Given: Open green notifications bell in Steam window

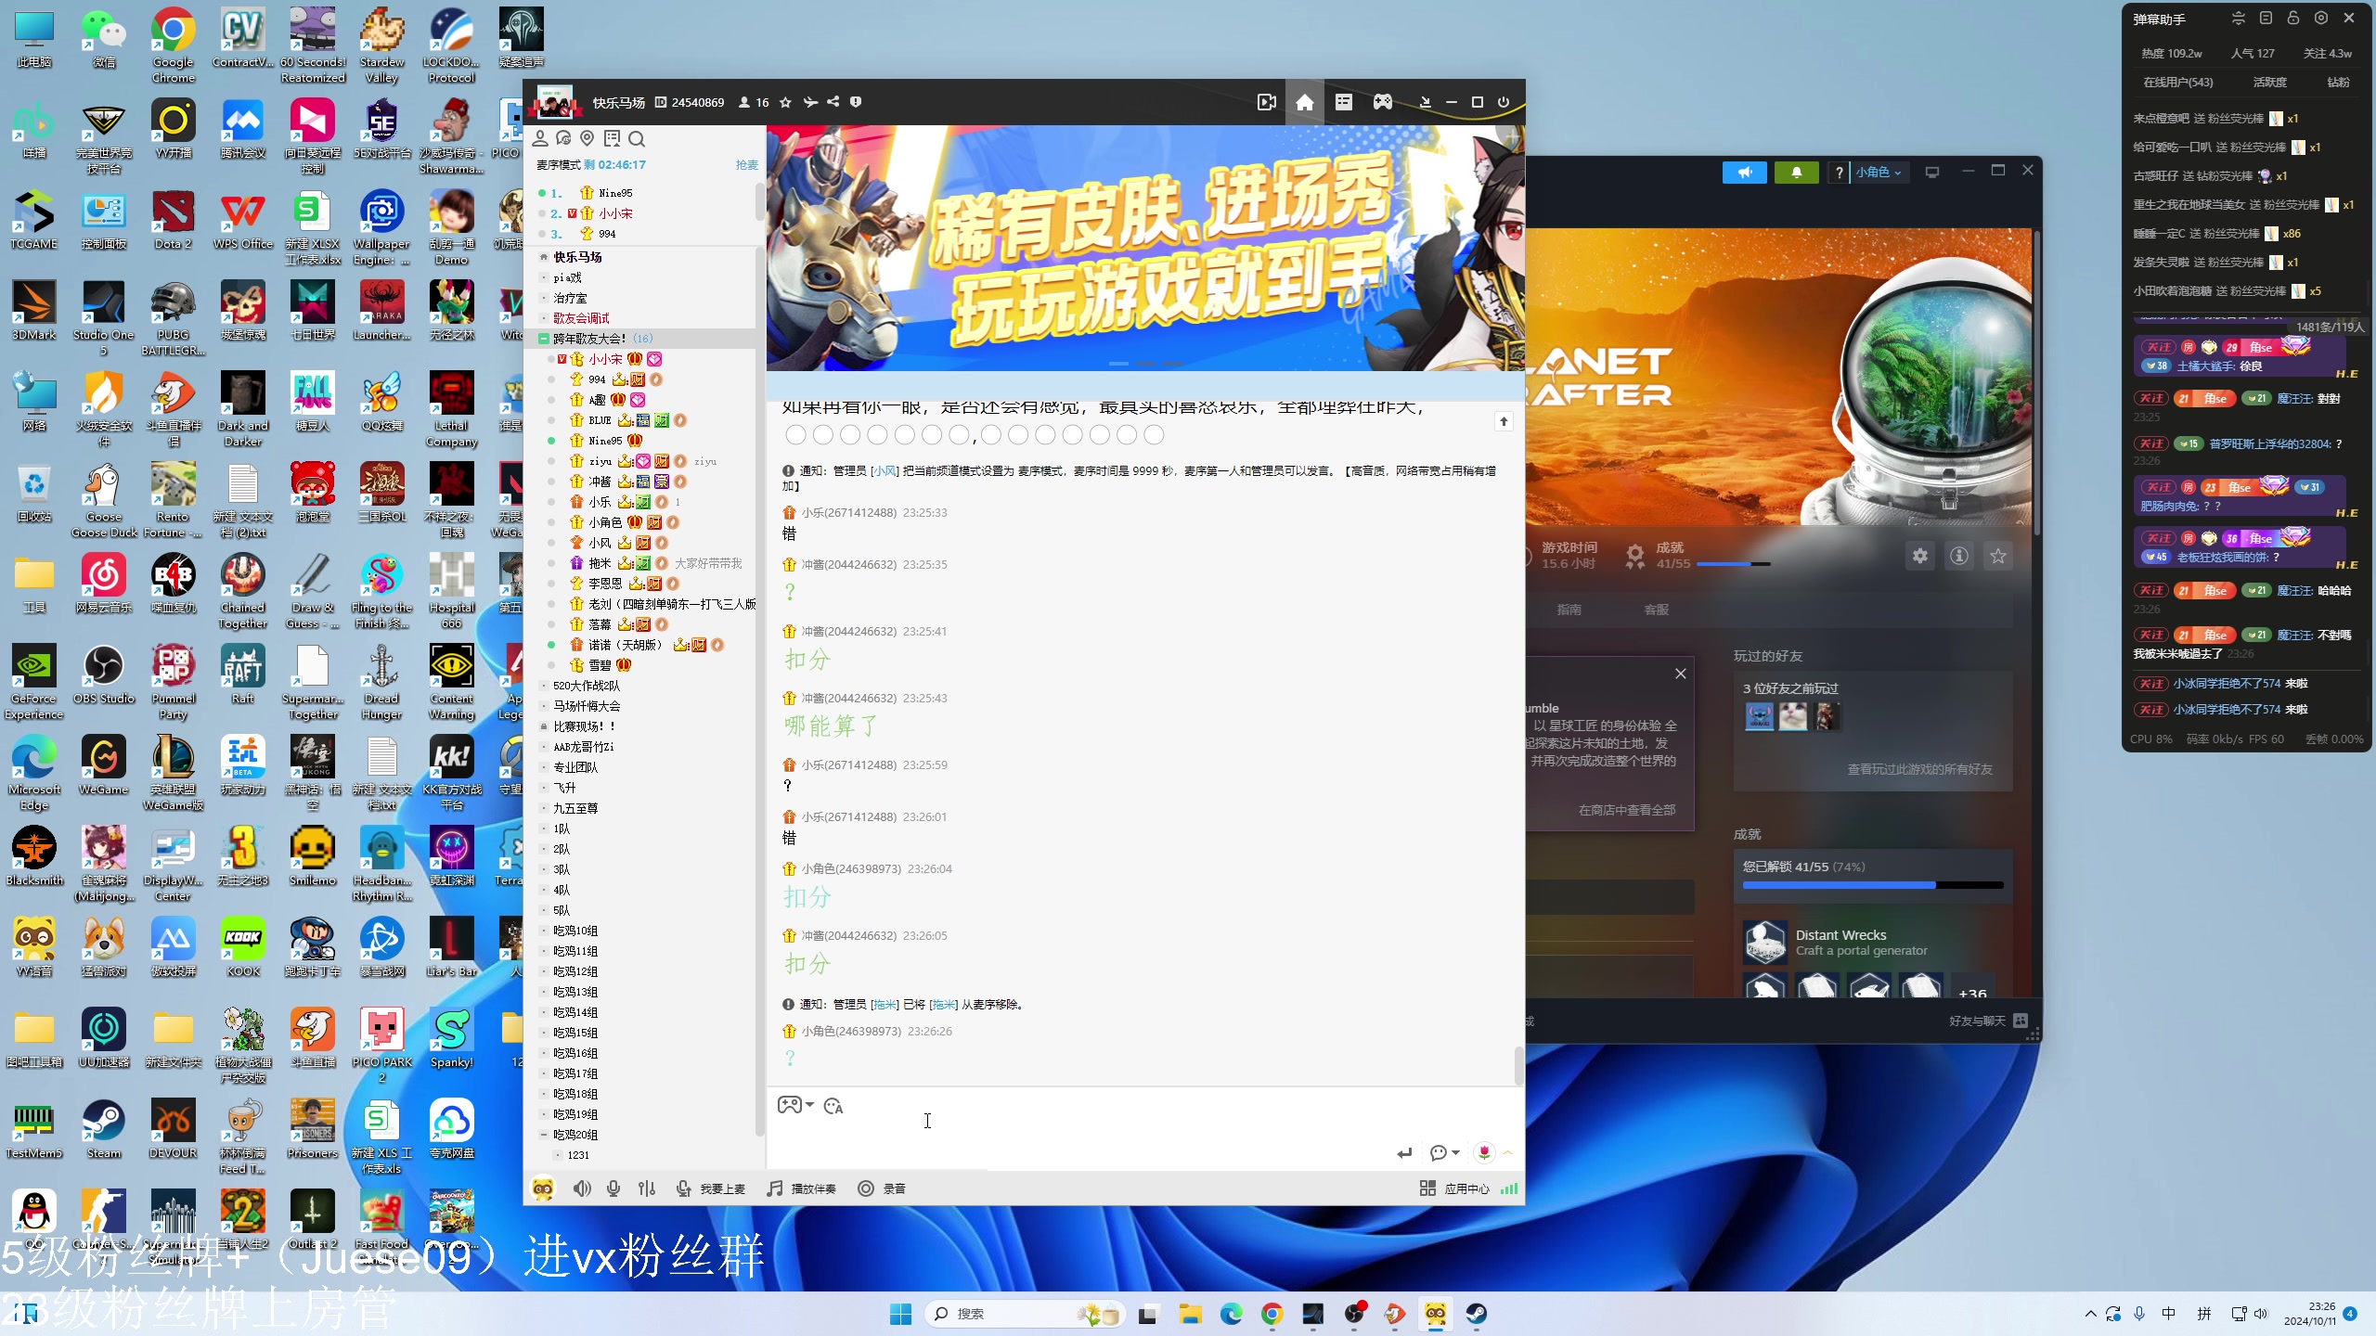Looking at the screenshot, I should [x=1797, y=173].
